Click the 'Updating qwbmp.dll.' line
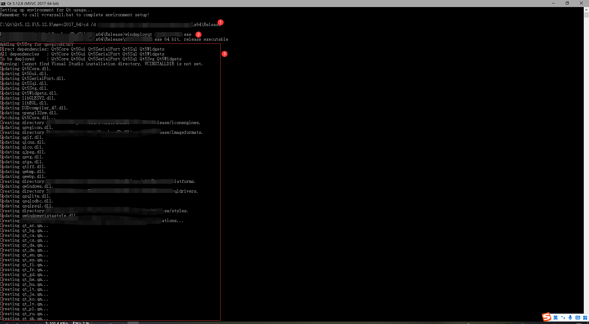Viewport: 589px width, 324px height. click(23, 172)
